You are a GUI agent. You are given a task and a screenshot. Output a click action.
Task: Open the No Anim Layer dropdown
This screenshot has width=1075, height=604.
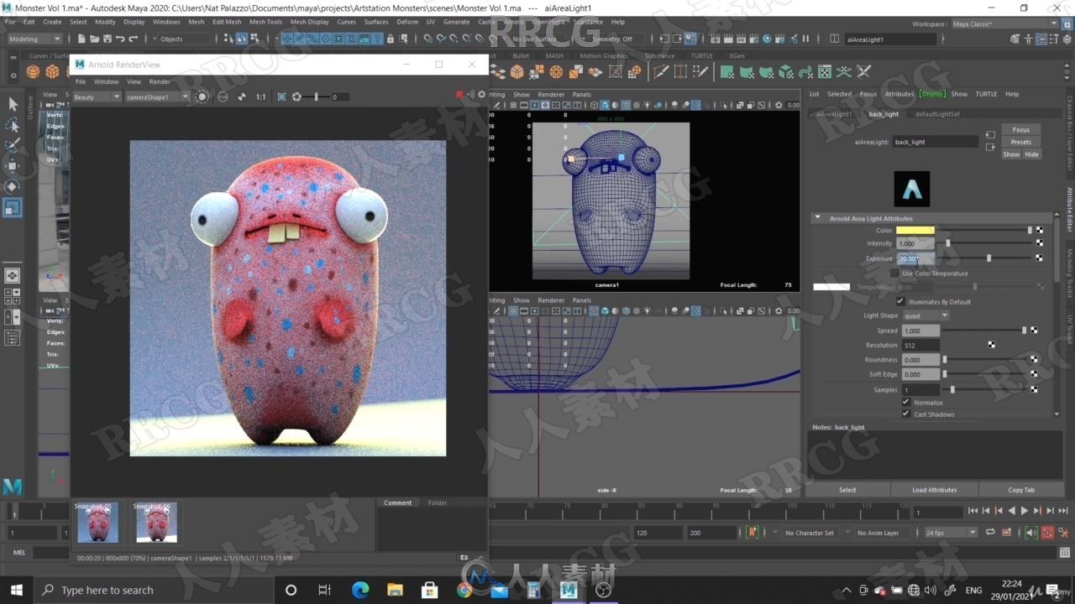[878, 533]
